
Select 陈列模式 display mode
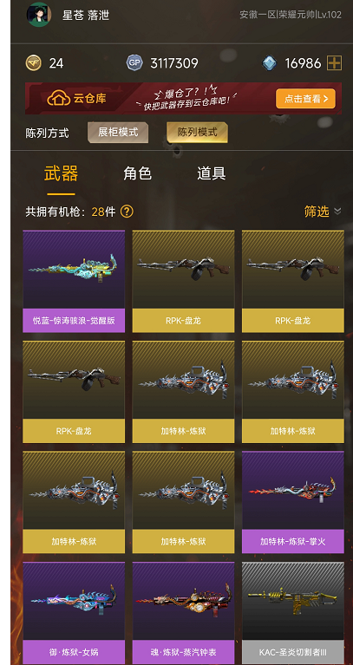coord(197,133)
